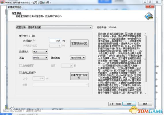This screenshot has width=164, height=115.
Task: Enable the 启用延迟写 checkbox
Action: click(x=20, y=66)
